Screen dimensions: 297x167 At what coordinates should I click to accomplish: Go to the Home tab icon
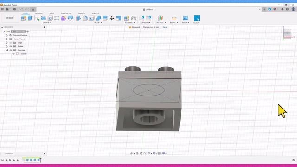coord(33,9)
